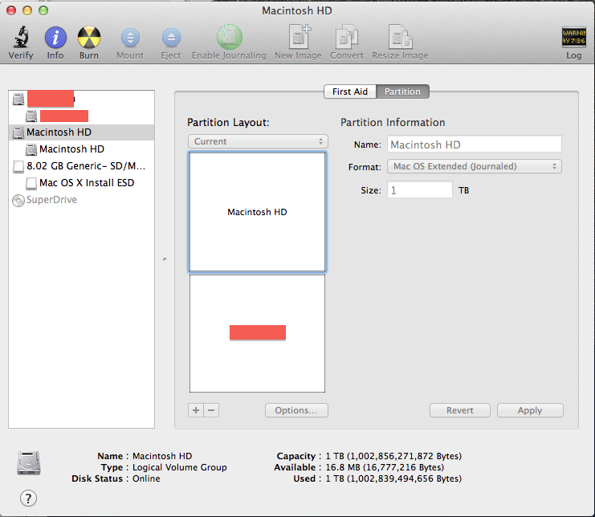595x517 pixels.
Task: Click the Disk Status Online value
Action: (x=146, y=478)
